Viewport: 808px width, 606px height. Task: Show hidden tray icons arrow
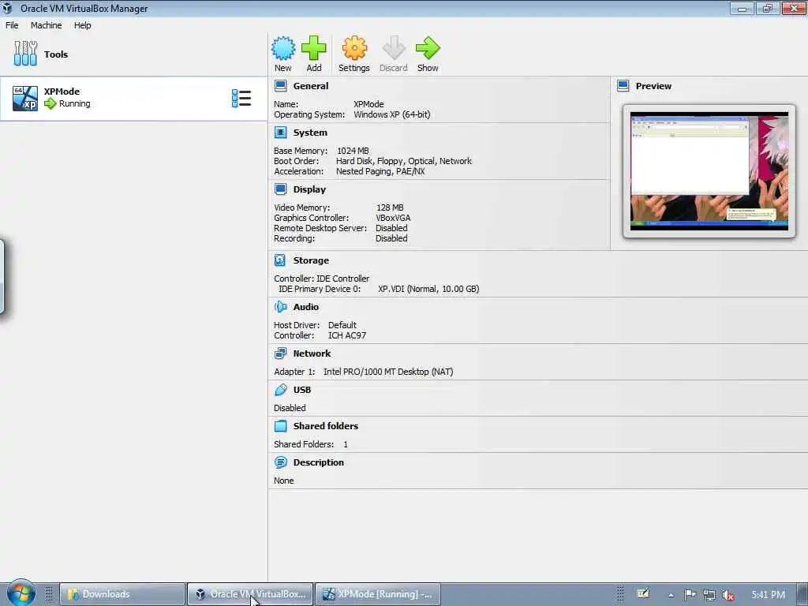coord(671,595)
